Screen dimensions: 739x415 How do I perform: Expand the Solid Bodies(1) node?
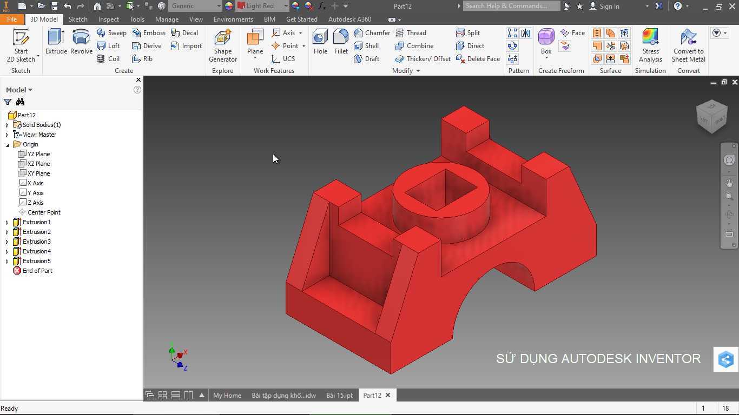click(7, 125)
